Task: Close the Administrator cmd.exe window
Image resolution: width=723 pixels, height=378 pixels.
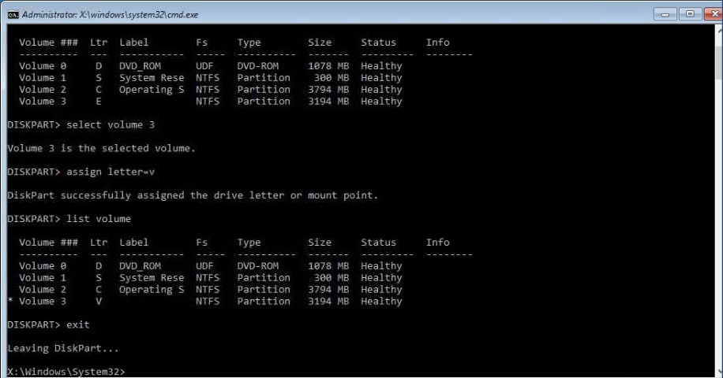Action: pyautogui.click(x=714, y=14)
